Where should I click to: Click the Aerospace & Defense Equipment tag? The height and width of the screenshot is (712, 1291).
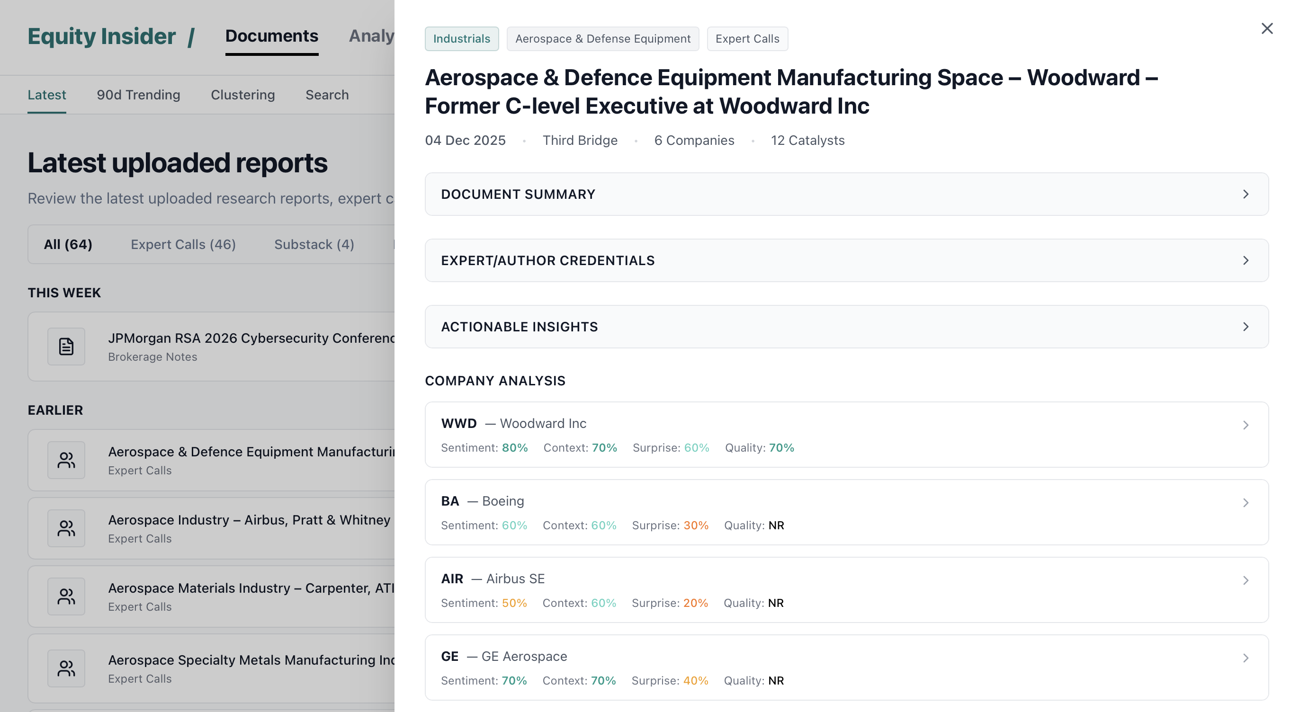pos(603,38)
